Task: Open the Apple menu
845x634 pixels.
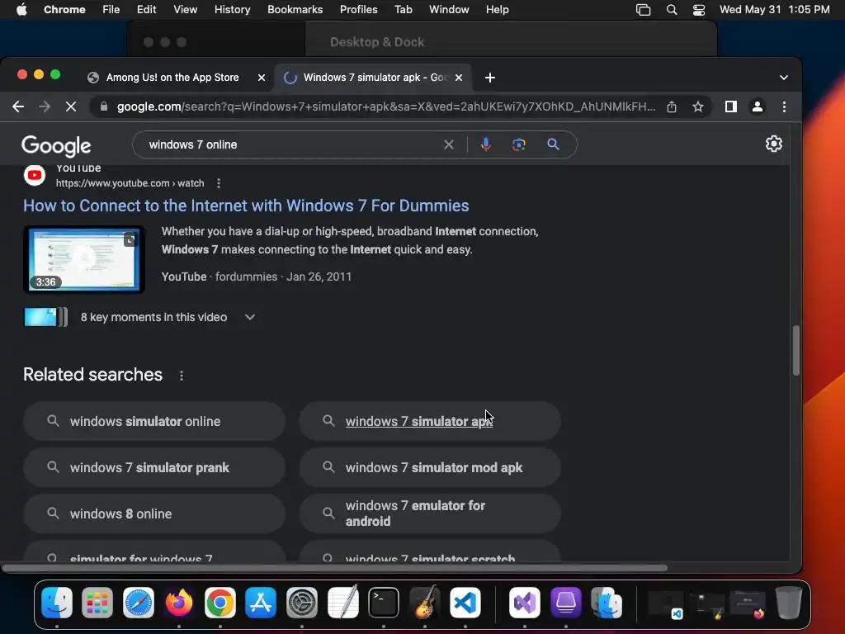Action: pos(21,10)
